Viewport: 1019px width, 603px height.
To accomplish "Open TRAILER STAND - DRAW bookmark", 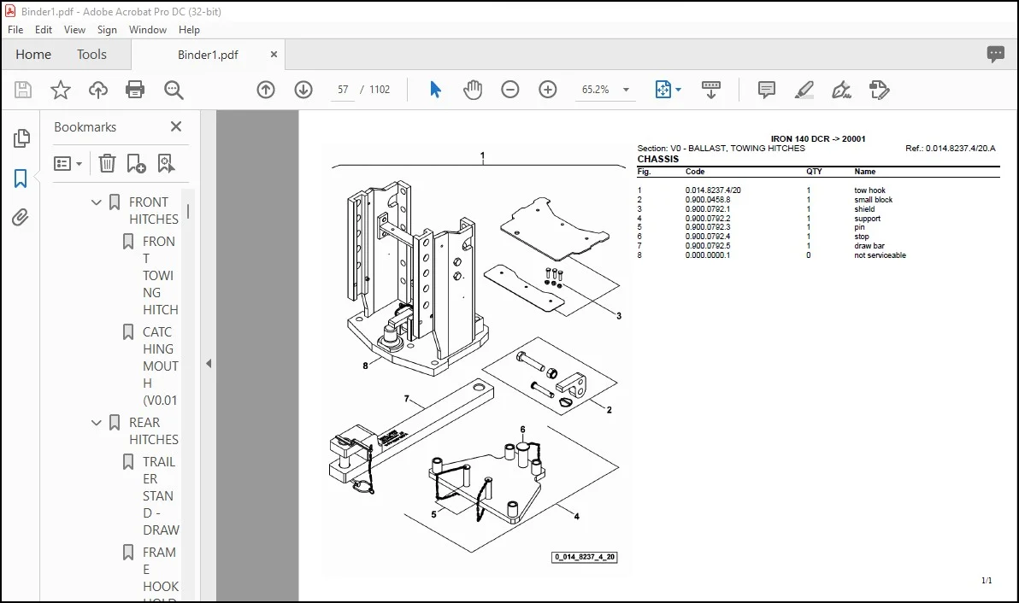I will (x=160, y=496).
